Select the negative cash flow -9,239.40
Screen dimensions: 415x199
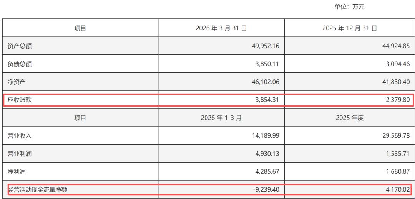coord(265,189)
